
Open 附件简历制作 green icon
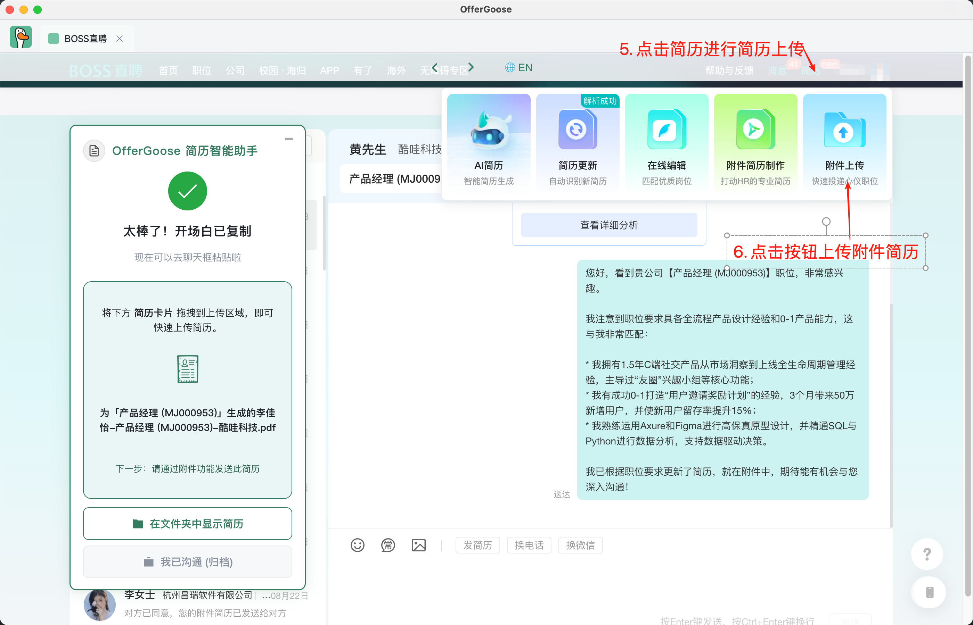click(x=755, y=130)
